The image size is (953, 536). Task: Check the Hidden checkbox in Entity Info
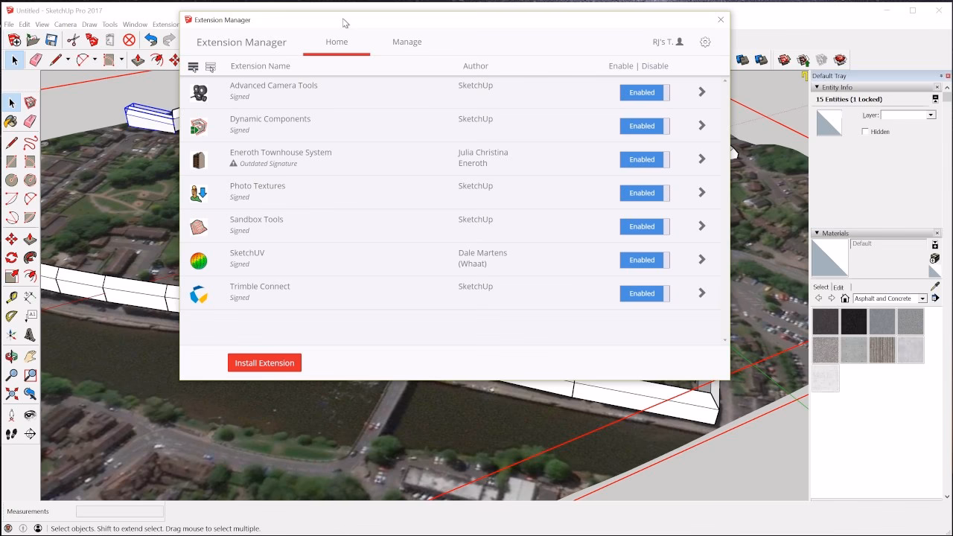(x=865, y=132)
